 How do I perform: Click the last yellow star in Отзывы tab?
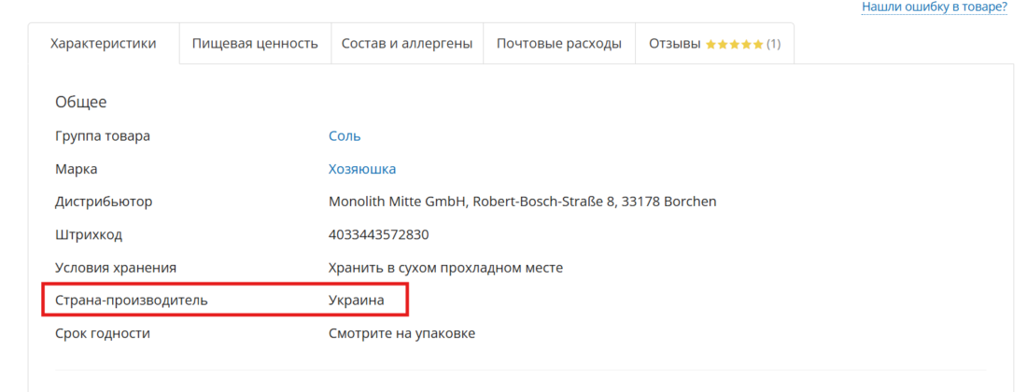point(758,45)
